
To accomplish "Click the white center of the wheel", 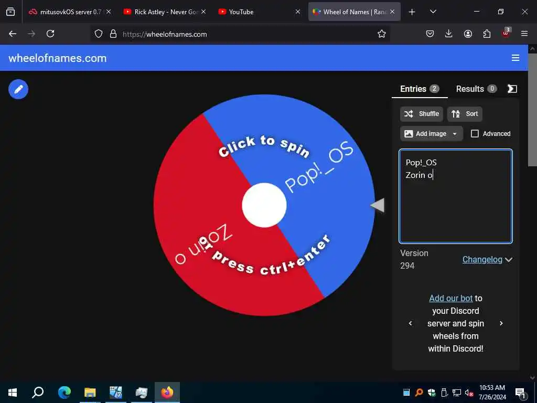I will point(264,205).
